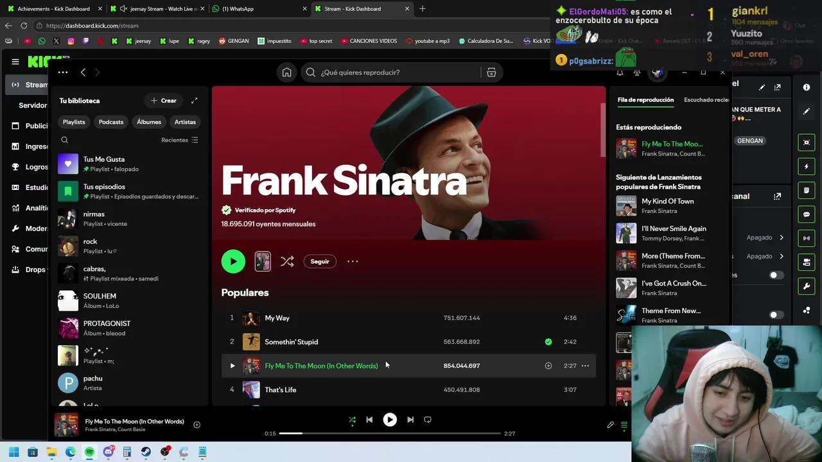Toggle the upper Kick switch below the Apagado rows
The width and height of the screenshot is (822, 462).
(776, 275)
